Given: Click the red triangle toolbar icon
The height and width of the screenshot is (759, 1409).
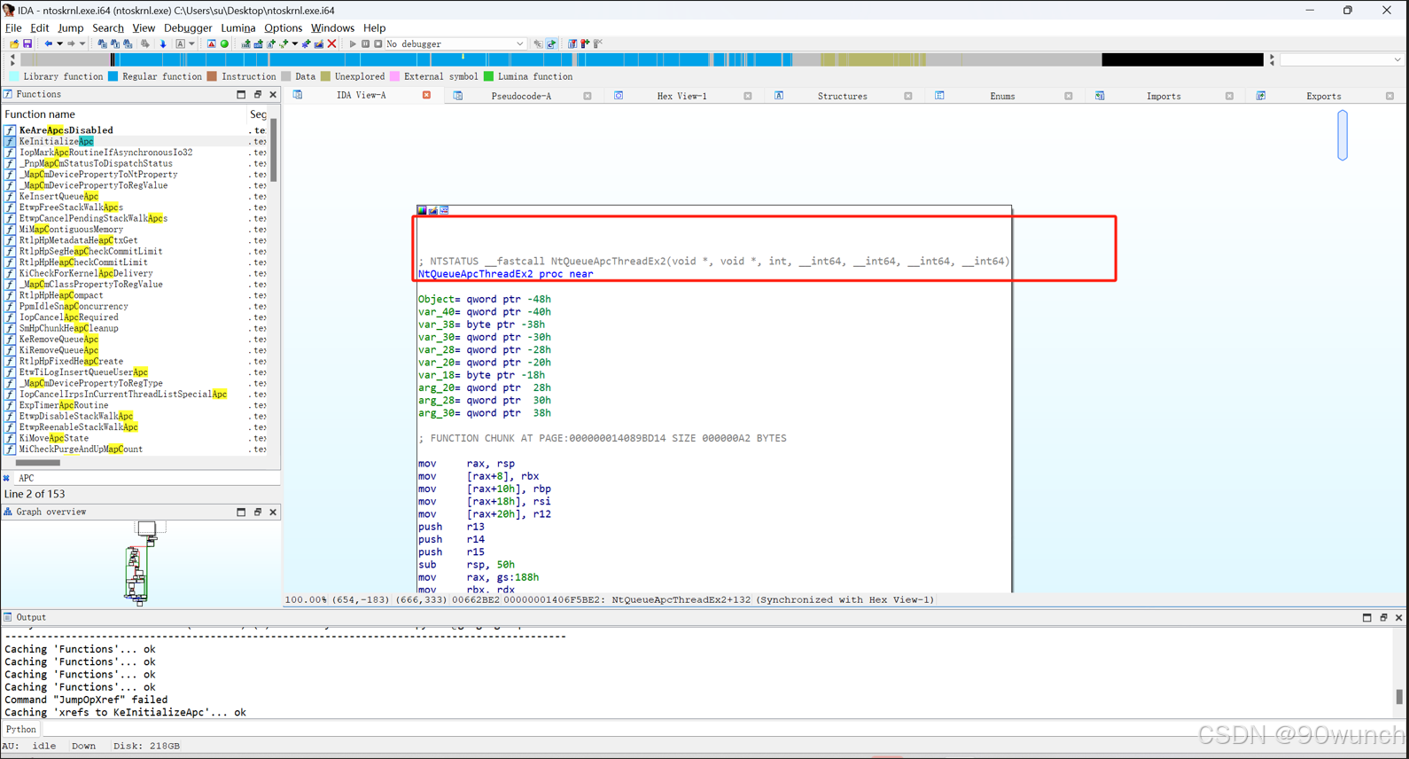Looking at the screenshot, I should (211, 43).
